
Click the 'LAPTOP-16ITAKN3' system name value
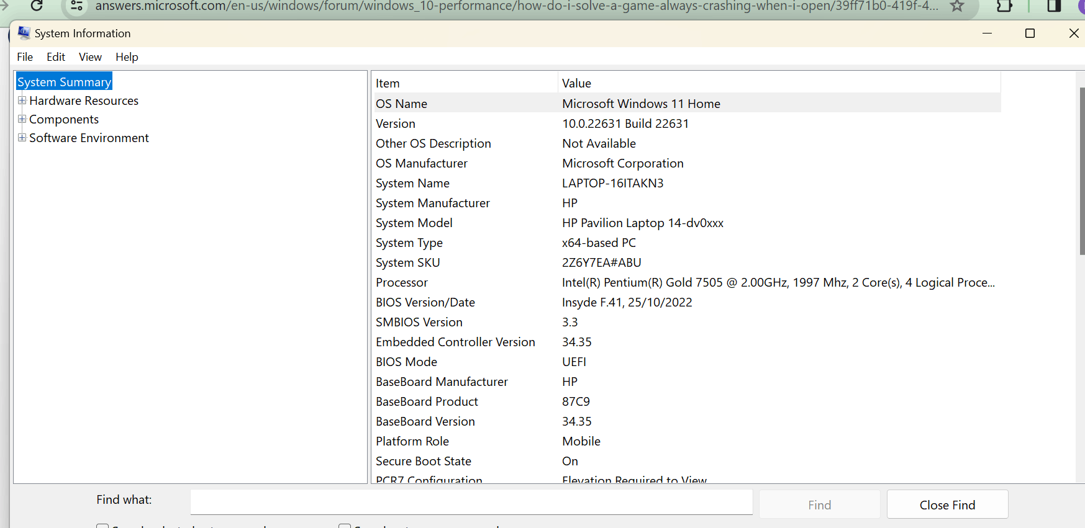pos(613,183)
